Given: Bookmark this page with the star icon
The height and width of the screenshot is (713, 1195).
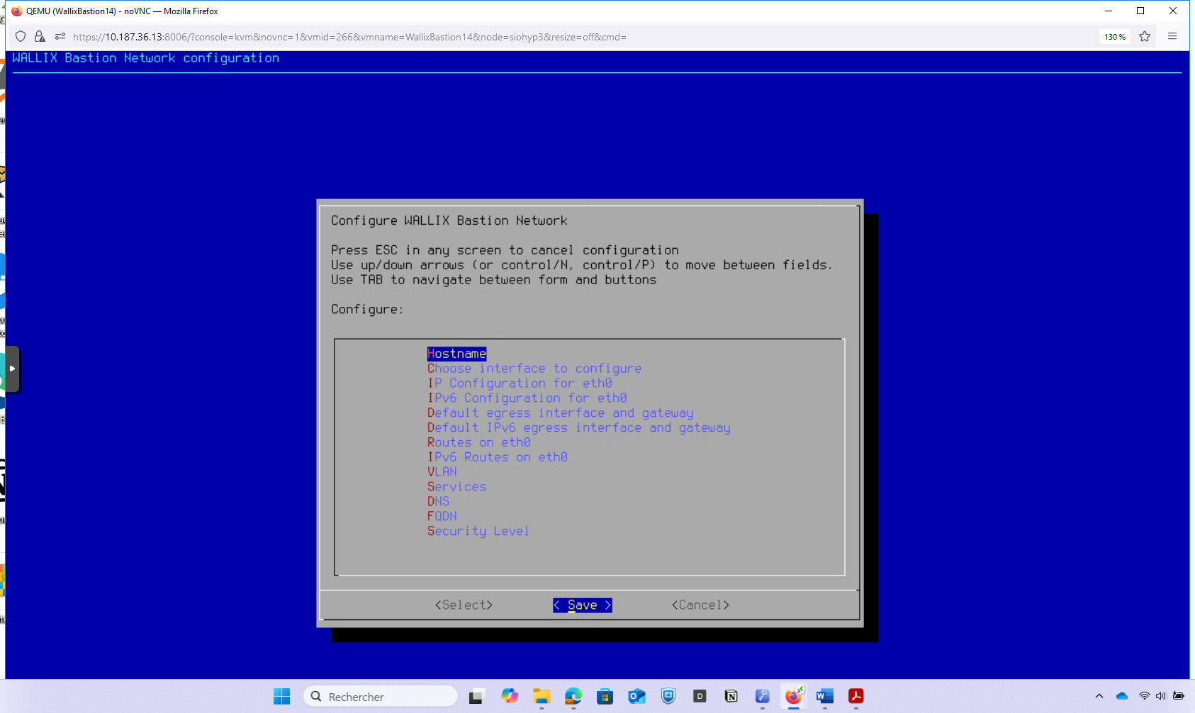Looking at the screenshot, I should click(1145, 37).
